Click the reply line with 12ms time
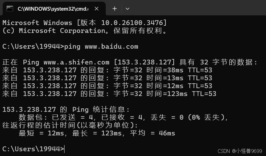 coord(107,86)
